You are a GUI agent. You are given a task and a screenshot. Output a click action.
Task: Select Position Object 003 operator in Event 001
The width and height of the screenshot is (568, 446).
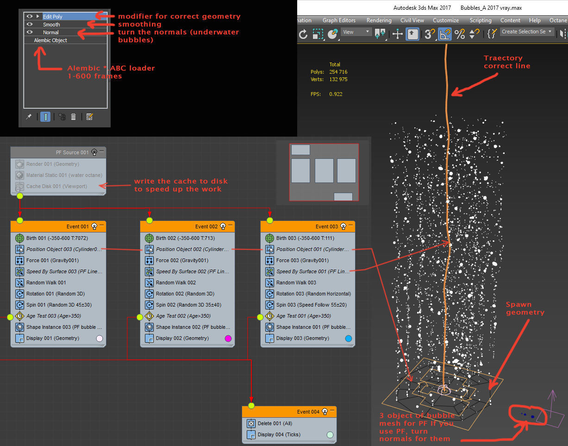click(58, 249)
